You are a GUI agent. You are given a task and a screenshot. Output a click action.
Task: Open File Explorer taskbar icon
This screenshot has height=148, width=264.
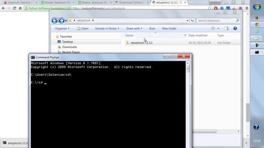[x=257, y=38]
